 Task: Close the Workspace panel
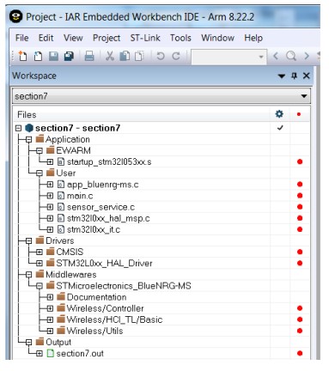(306, 76)
